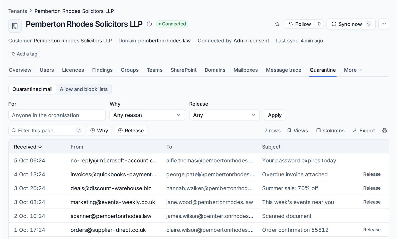The height and width of the screenshot is (239, 397).
Task: Go to Tenants breadcrumb
Action: point(18,11)
